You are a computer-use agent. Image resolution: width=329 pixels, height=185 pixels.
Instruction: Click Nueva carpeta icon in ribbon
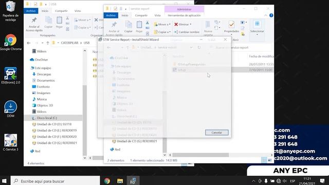pos(208,28)
